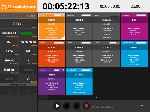
Task: Click the battery indicator on the C300 3 card
Action: 114,43
